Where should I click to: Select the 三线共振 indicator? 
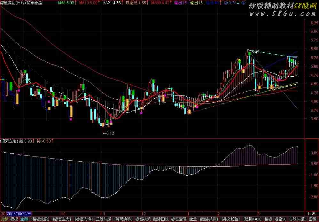coord(103,219)
